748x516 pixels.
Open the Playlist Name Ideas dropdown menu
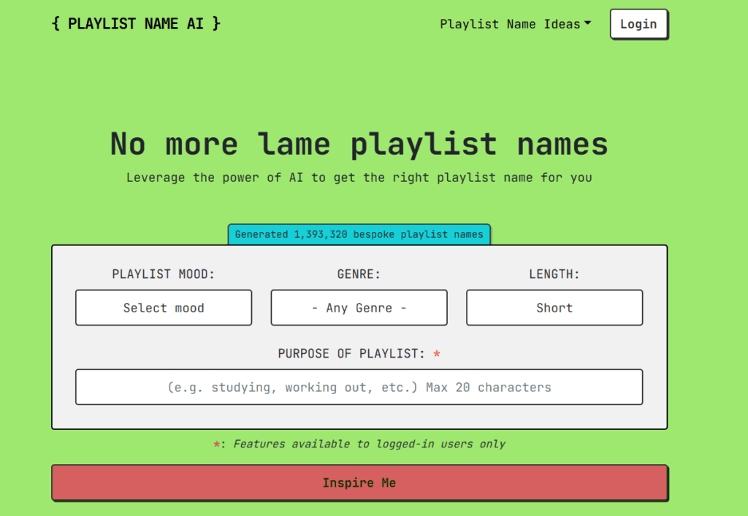tap(515, 24)
